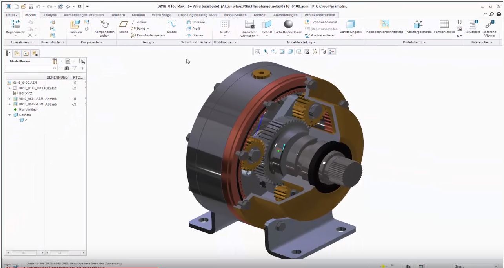The height and width of the screenshot is (268, 504).
Task: Open the Operationen group dropdown
Action: click(x=22, y=42)
